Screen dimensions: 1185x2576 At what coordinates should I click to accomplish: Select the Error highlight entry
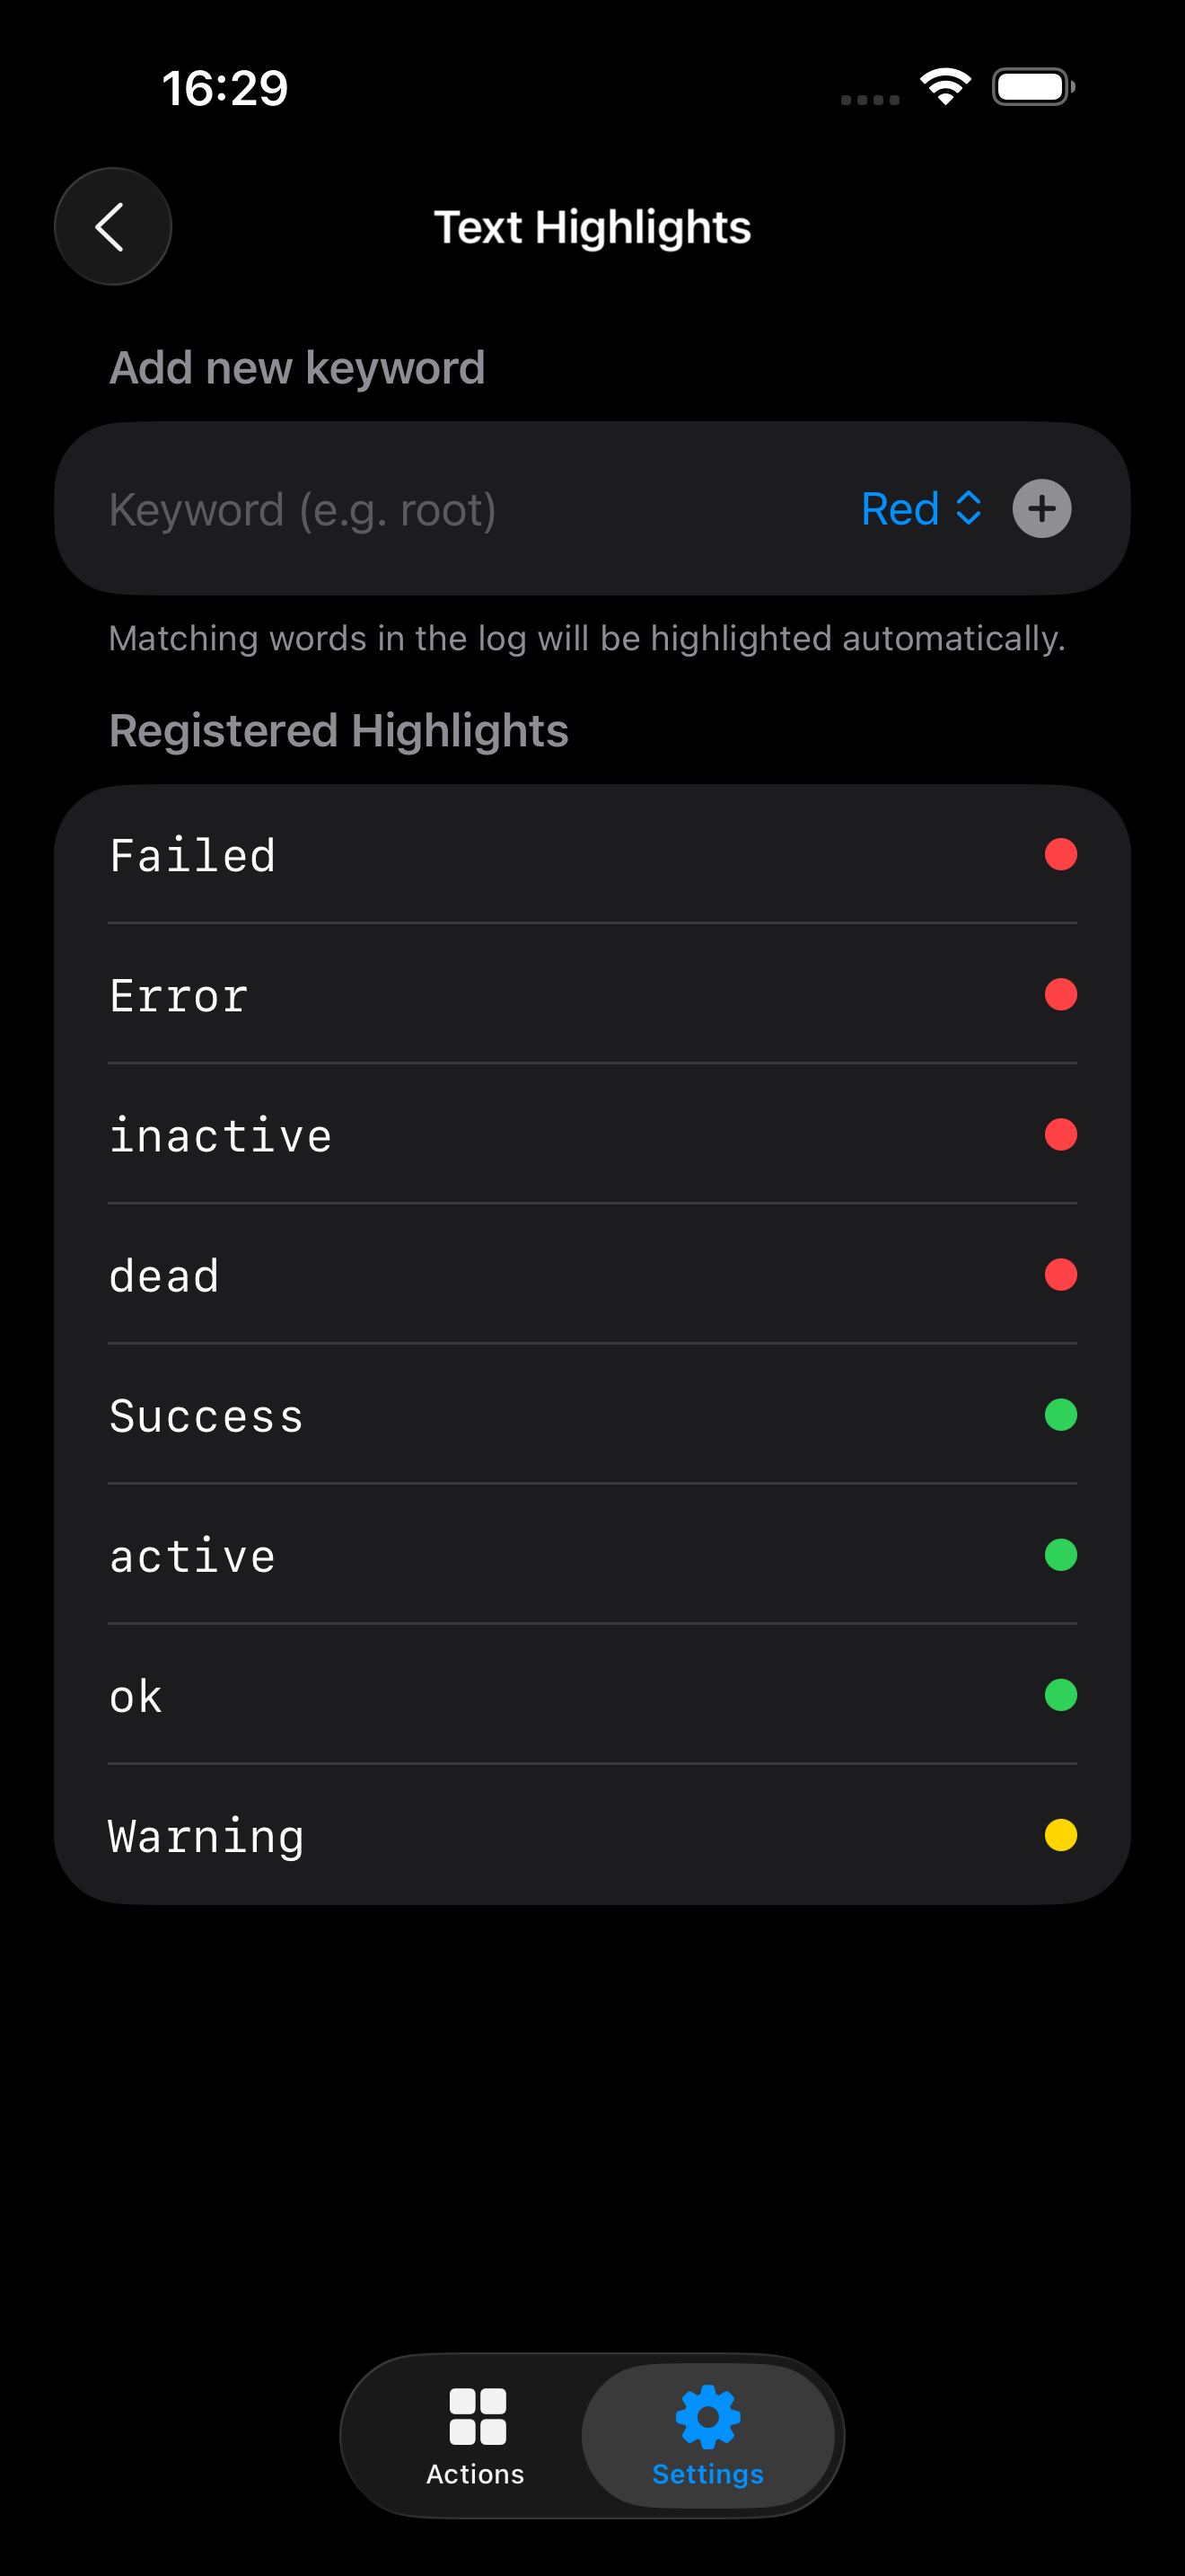pos(399,994)
